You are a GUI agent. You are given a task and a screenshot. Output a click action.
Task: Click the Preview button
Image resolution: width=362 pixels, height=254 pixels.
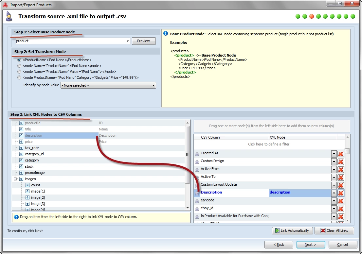(x=144, y=41)
